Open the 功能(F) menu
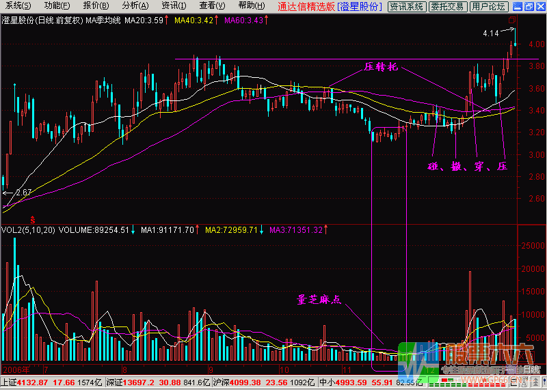Viewport: 547px width, 390px height. coord(57,6)
